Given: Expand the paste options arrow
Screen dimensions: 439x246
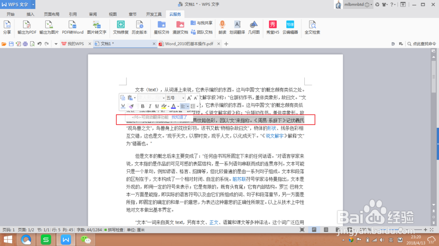Looking at the screenshot, I should [135, 98].
